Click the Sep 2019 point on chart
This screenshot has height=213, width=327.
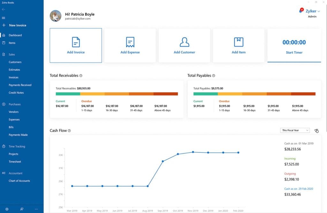click(x=163, y=161)
